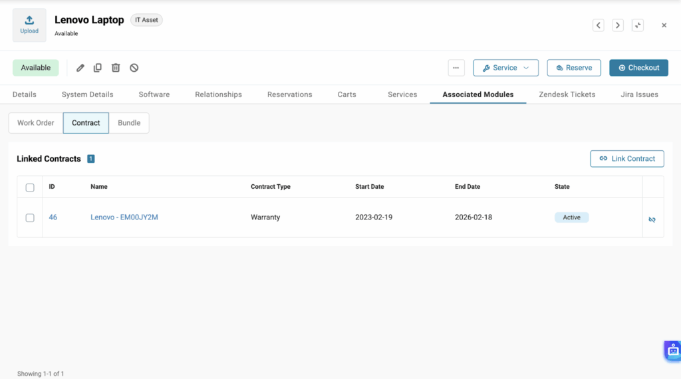
Task: Click the Showing 1-1 of 1 text
Action: [41, 374]
